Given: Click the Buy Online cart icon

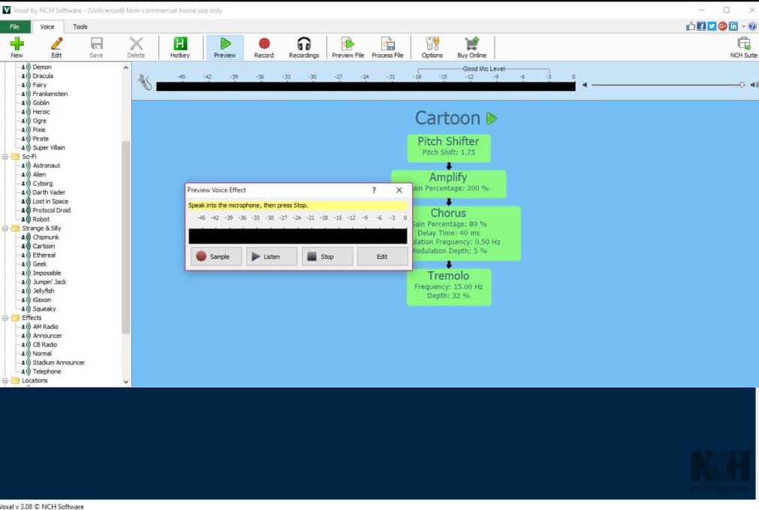Looking at the screenshot, I should [472, 47].
